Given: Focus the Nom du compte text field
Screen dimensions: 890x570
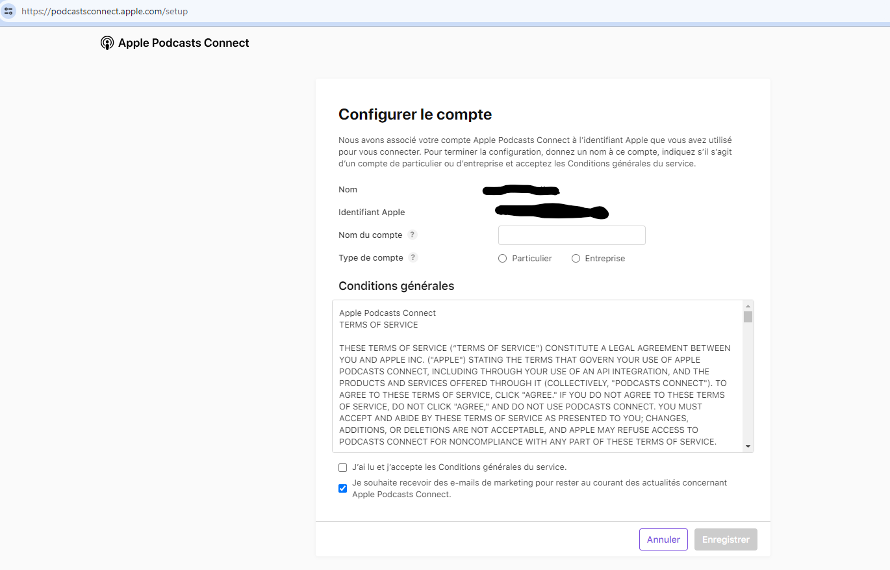Looking at the screenshot, I should tap(572, 235).
